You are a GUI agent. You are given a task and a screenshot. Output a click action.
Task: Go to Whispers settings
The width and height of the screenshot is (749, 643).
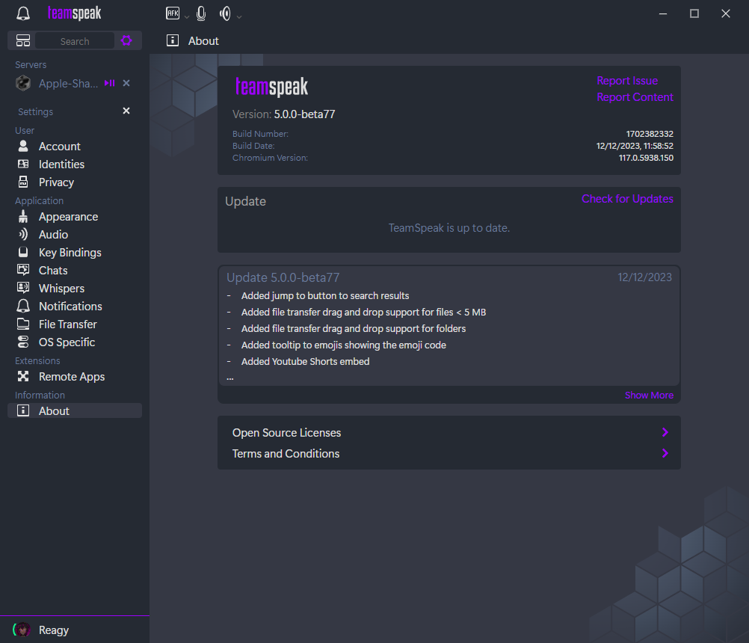(75, 289)
